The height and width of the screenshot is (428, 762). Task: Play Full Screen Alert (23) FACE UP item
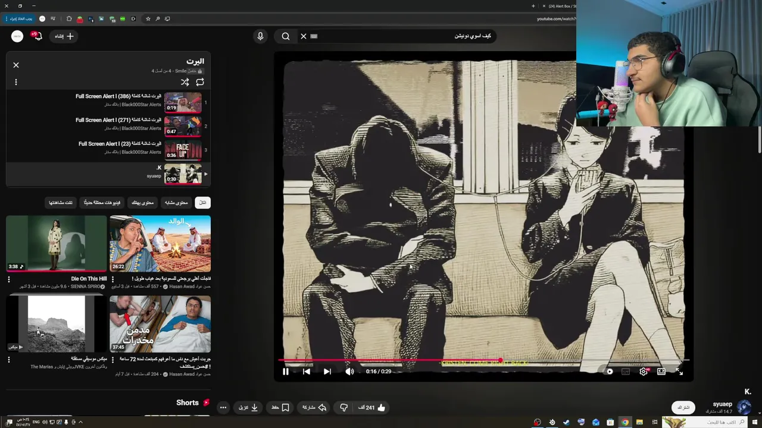tap(108, 149)
